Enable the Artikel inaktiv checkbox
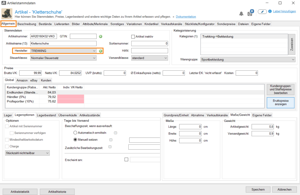The height and width of the screenshot is (195, 300). coord(133,37)
